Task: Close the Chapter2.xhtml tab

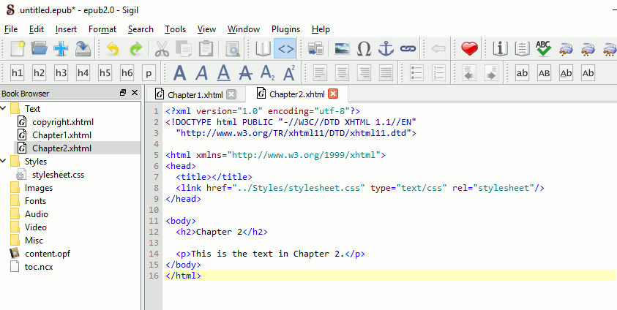Action: (333, 94)
